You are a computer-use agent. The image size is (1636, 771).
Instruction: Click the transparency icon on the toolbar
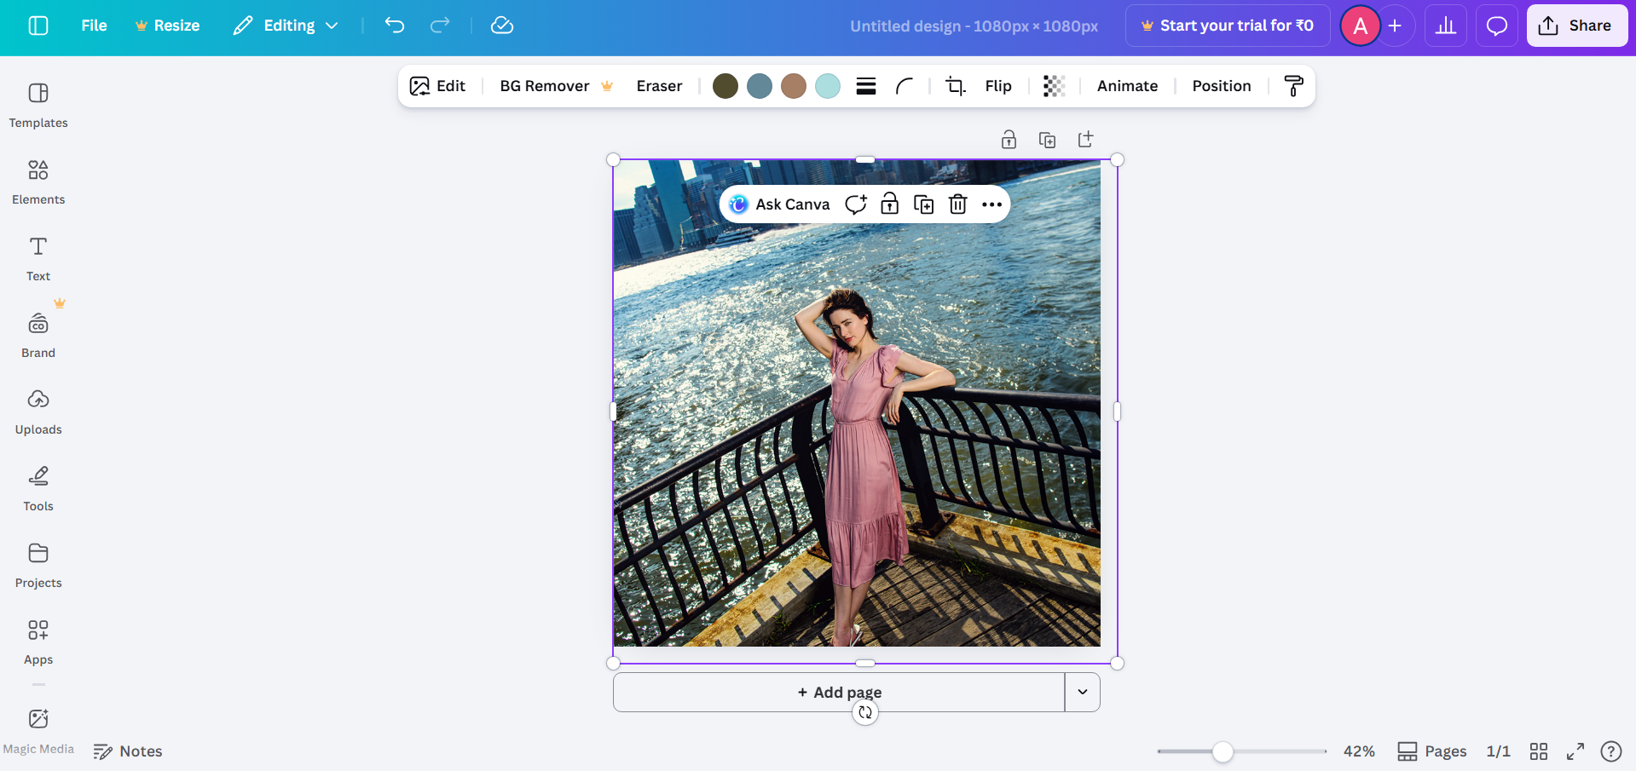[1055, 85]
